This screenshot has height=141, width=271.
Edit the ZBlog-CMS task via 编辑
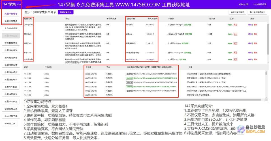point(250,25)
